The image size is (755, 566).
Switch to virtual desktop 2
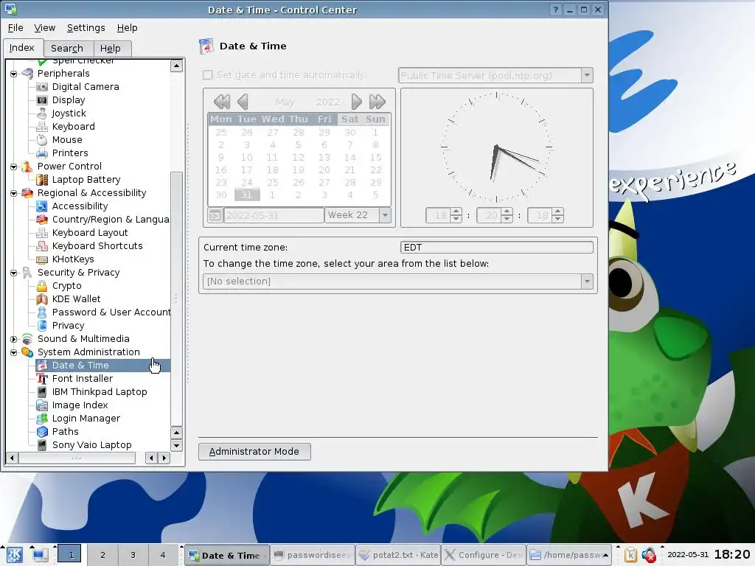(102, 555)
